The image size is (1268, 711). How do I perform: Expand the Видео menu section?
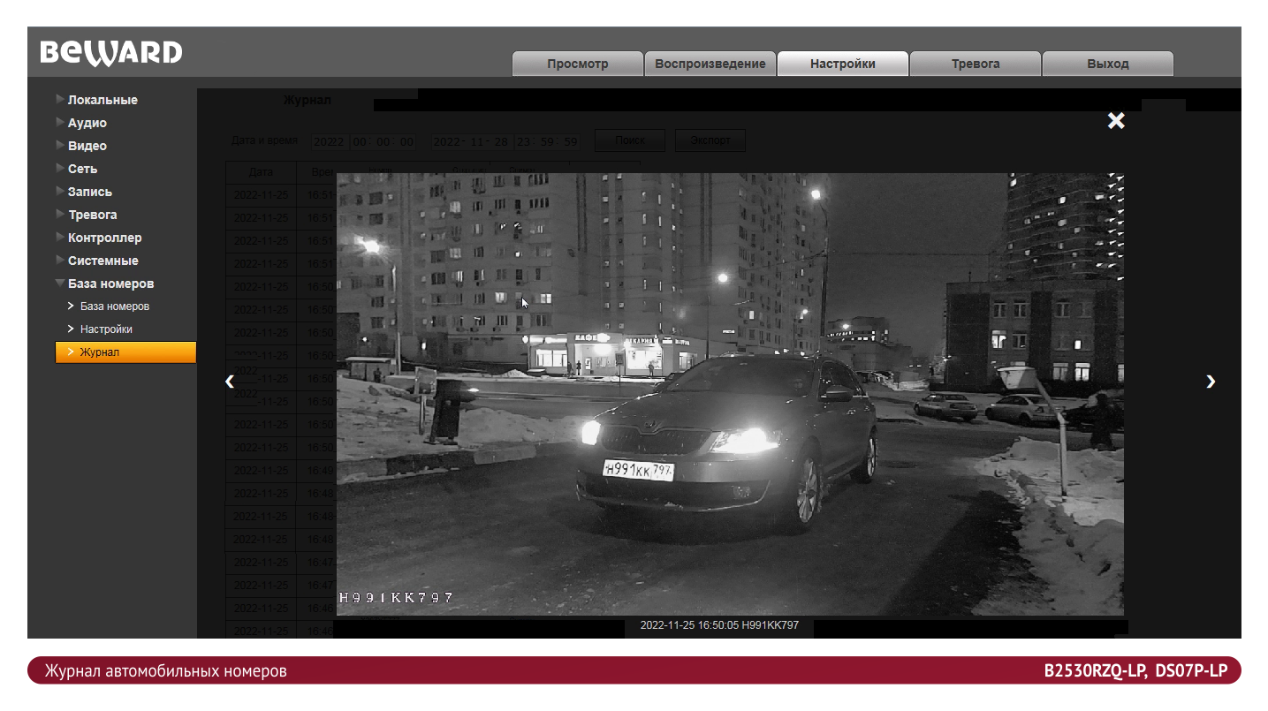[x=87, y=146]
